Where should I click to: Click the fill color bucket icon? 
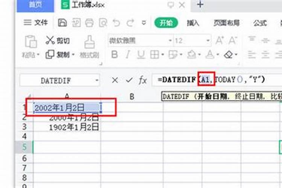[x=191, y=54]
